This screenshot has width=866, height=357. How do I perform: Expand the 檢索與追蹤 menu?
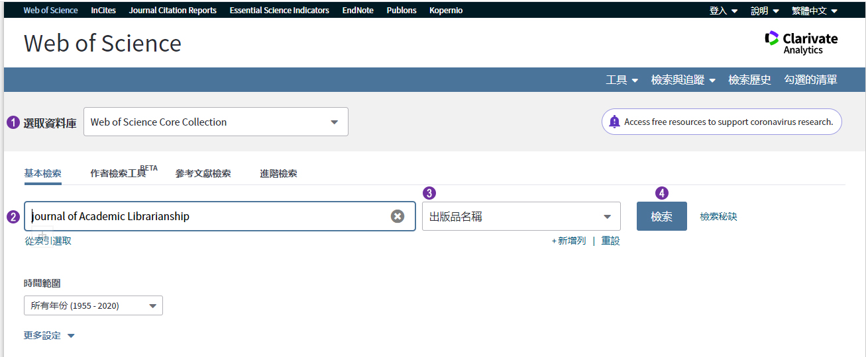tap(683, 80)
